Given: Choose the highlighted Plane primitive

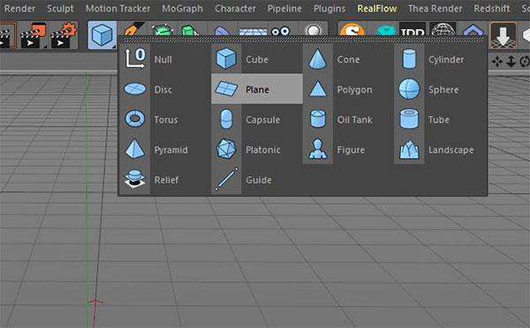Looking at the screenshot, I should 257,89.
